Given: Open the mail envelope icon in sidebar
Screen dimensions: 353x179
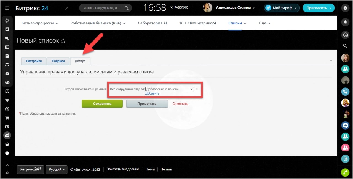Looking at the screenshot, I should tap(7, 73).
